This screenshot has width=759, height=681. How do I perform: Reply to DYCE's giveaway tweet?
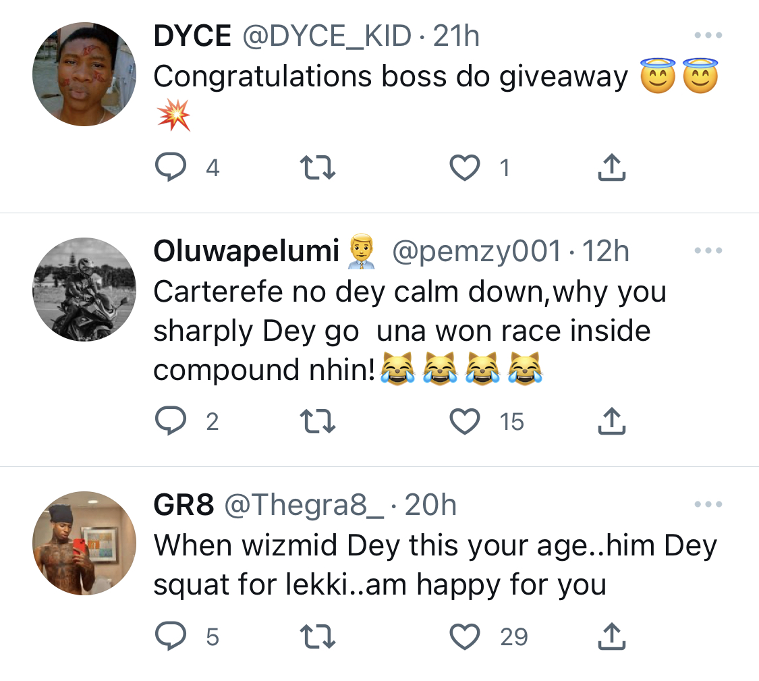171,167
